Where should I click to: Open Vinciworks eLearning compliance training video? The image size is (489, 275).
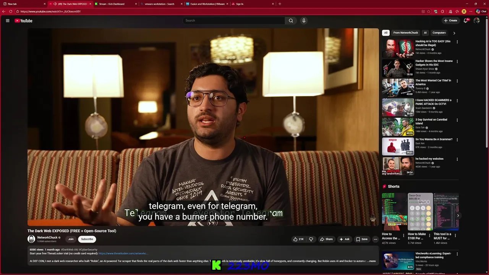click(433, 255)
